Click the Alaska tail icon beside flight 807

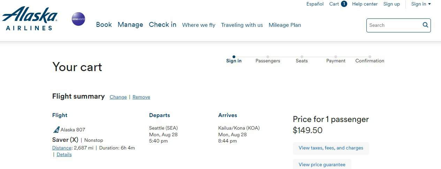pyautogui.click(x=56, y=130)
